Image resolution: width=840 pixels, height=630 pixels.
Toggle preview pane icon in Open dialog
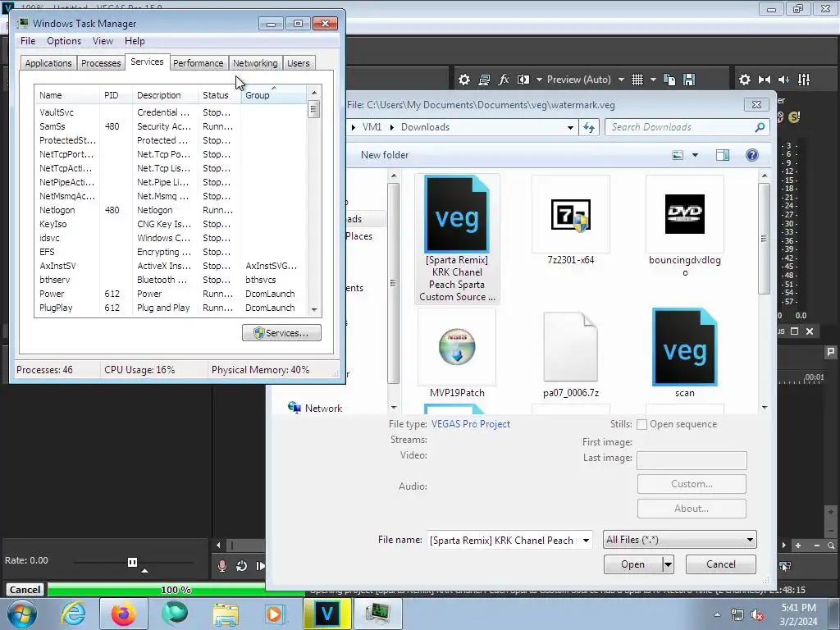[722, 155]
